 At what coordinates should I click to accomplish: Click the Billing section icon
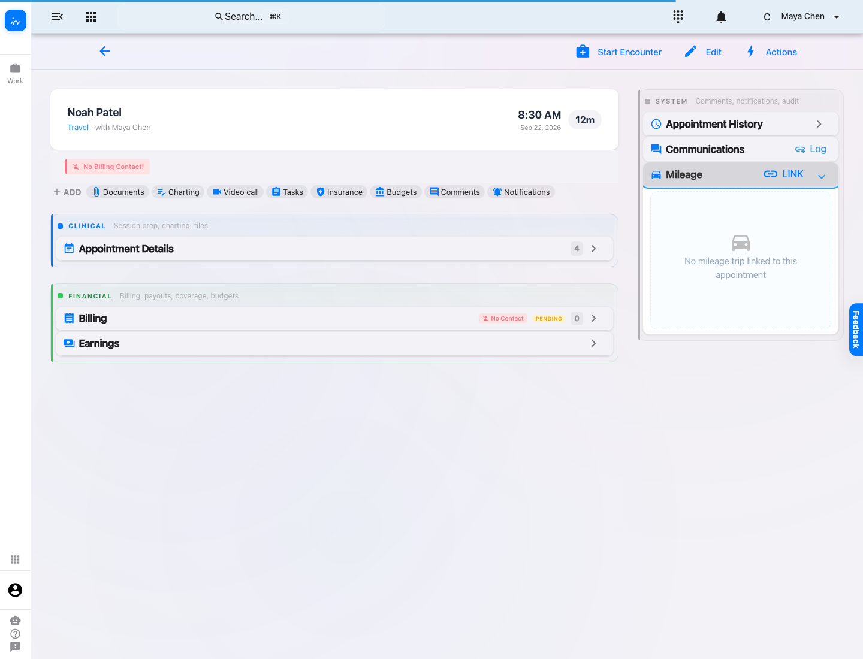69,318
